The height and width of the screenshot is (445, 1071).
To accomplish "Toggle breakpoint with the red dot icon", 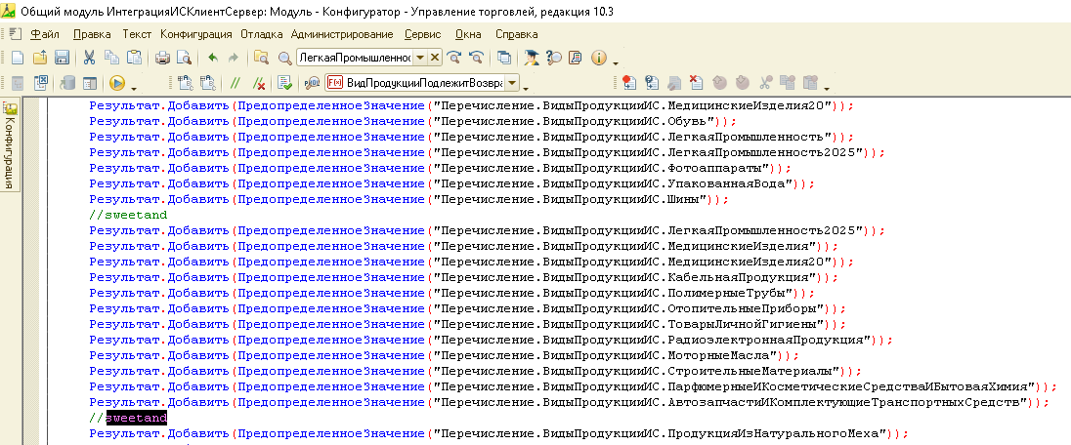I will (x=629, y=83).
